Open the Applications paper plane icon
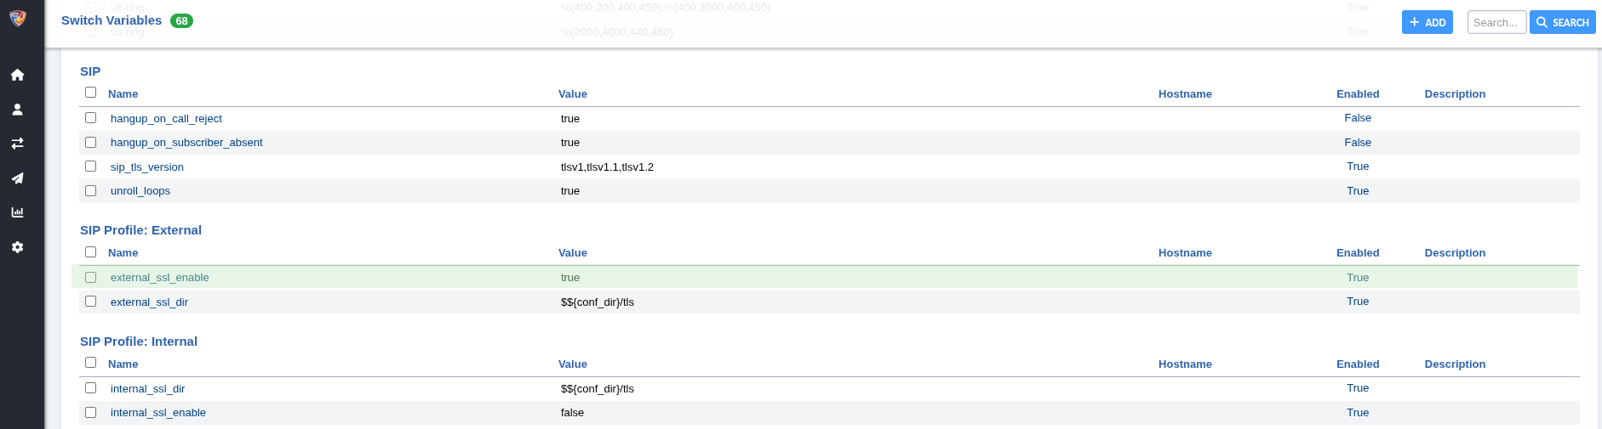 pos(17,178)
